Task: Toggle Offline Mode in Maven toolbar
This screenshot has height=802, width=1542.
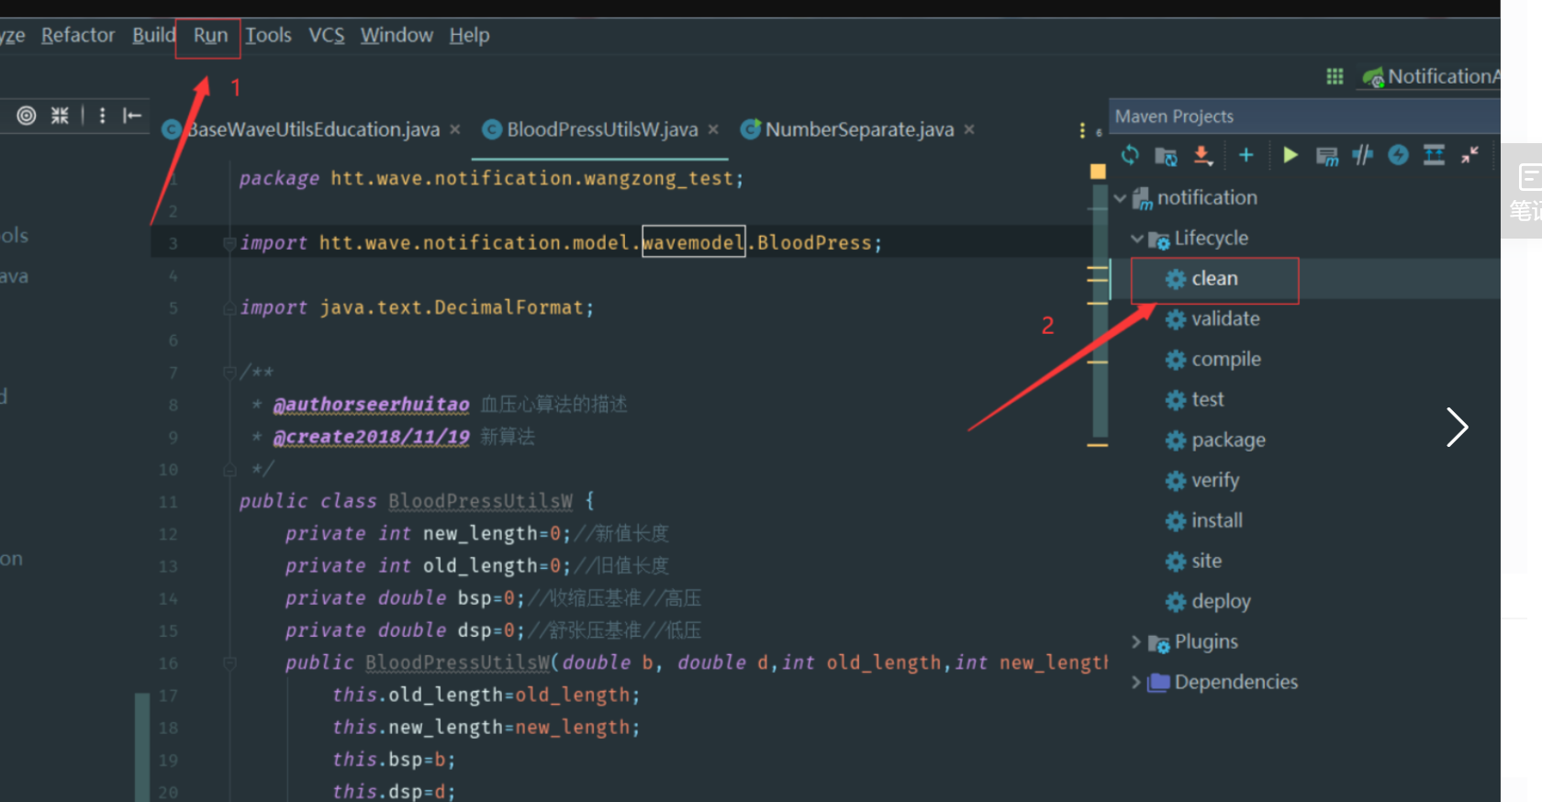Action: coord(1362,155)
